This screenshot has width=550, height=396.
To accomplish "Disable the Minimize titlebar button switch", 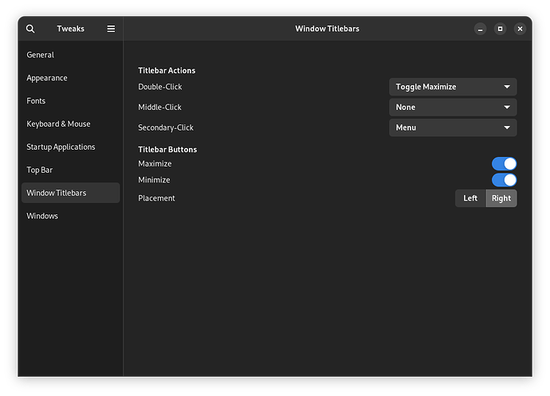I will pos(504,180).
